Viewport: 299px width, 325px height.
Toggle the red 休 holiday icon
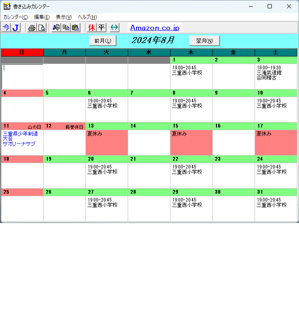click(x=92, y=28)
